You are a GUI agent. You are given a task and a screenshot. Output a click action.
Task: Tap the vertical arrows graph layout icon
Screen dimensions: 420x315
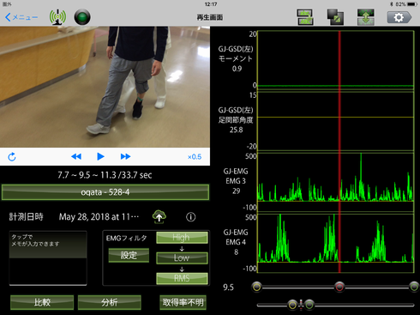[x=365, y=17]
